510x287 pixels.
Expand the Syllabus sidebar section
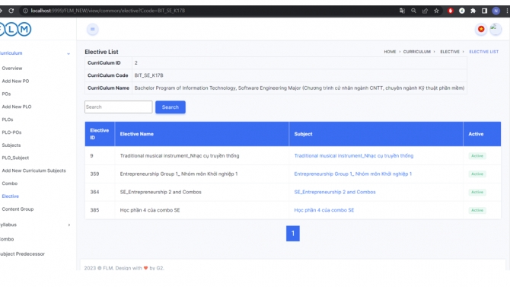tap(35, 225)
